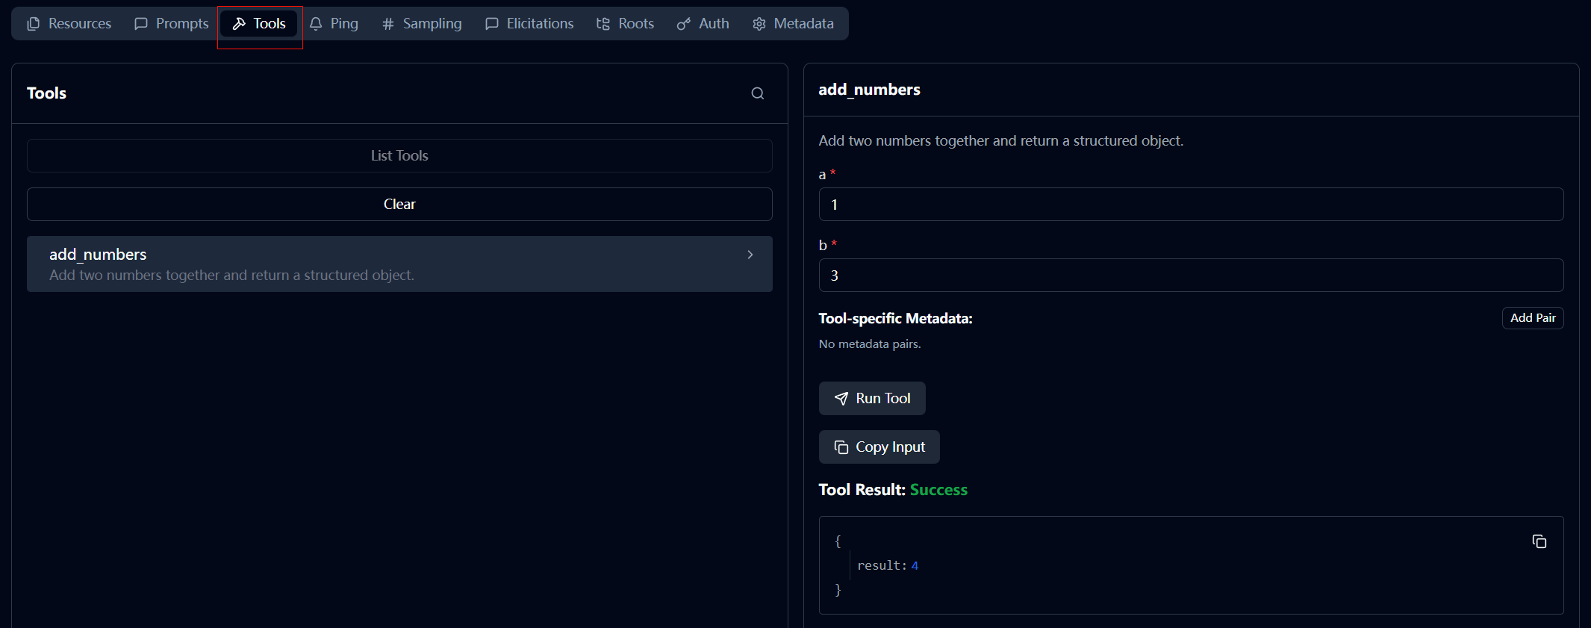Copy the tool result JSON output

(x=1539, y=541)
